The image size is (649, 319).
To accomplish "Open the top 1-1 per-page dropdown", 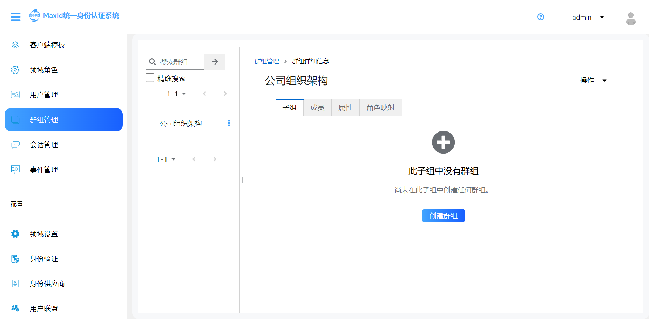I will 176,94.
